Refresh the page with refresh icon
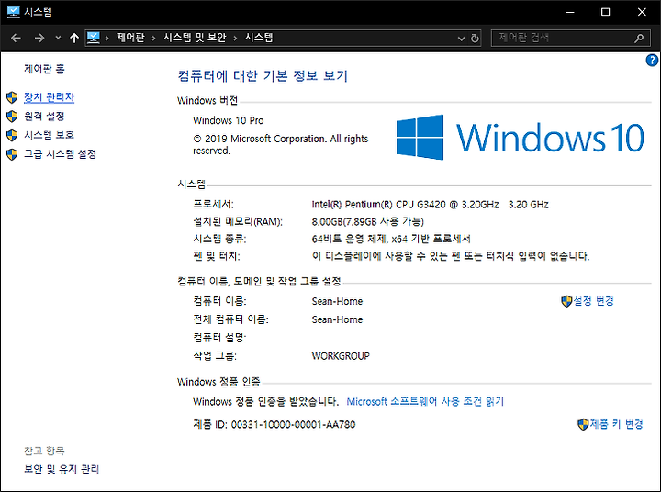The height and width of the screenshot is (492, 661). (x=475, y=39)
